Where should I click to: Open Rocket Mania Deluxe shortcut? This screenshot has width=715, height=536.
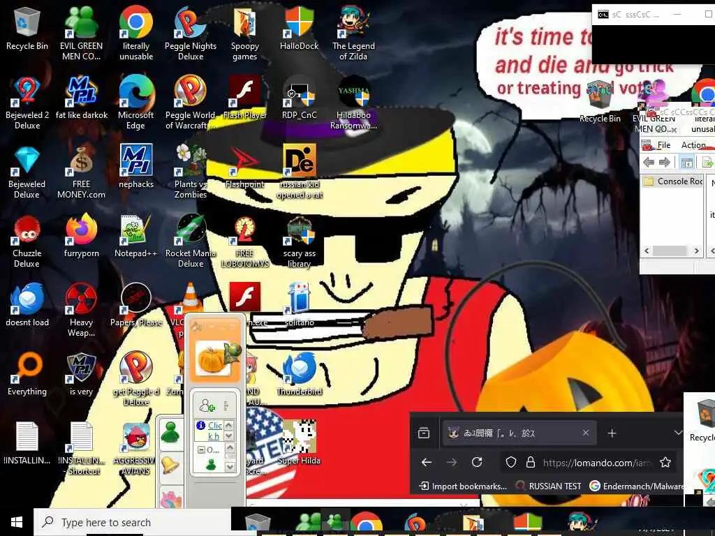click(x=191, y=241)
